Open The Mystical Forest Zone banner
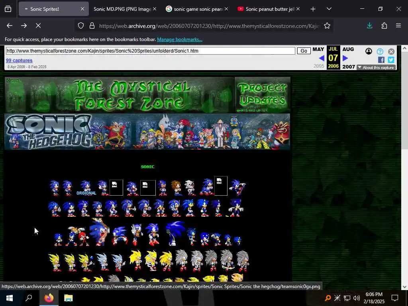Screen dimensions: 408x306 (120, 95)
